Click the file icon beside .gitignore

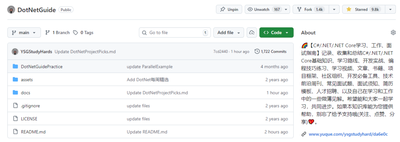coord(15,106)
